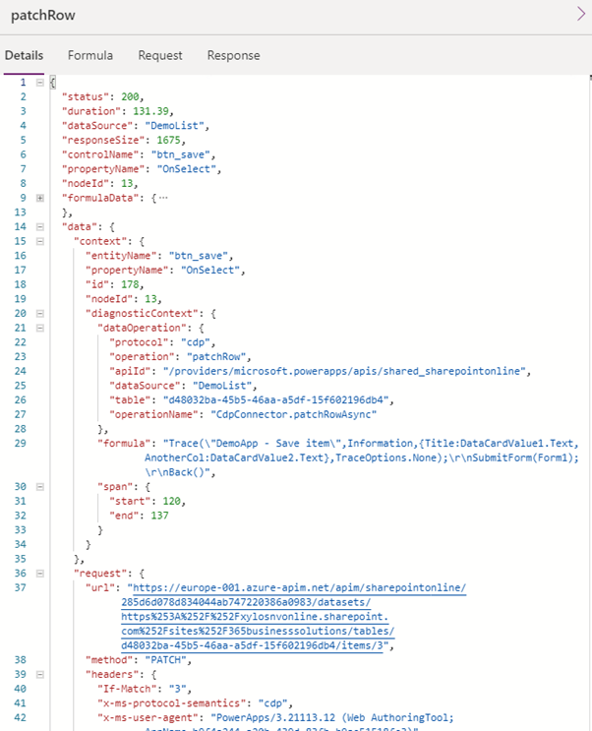Click the status value 200
The height and width of the screenshot is (731, 592).
point(130,96)
